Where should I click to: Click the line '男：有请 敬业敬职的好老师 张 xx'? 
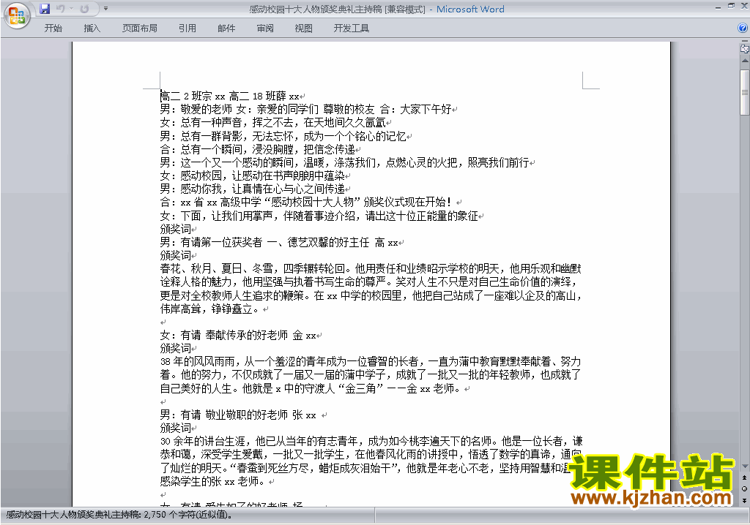[243, 415]
